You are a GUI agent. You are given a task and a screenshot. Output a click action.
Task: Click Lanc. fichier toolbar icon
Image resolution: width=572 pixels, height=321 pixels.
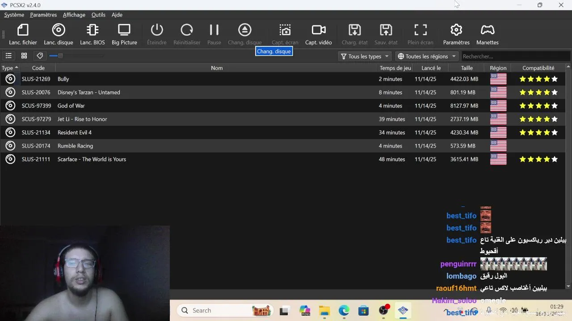point(23,34)
